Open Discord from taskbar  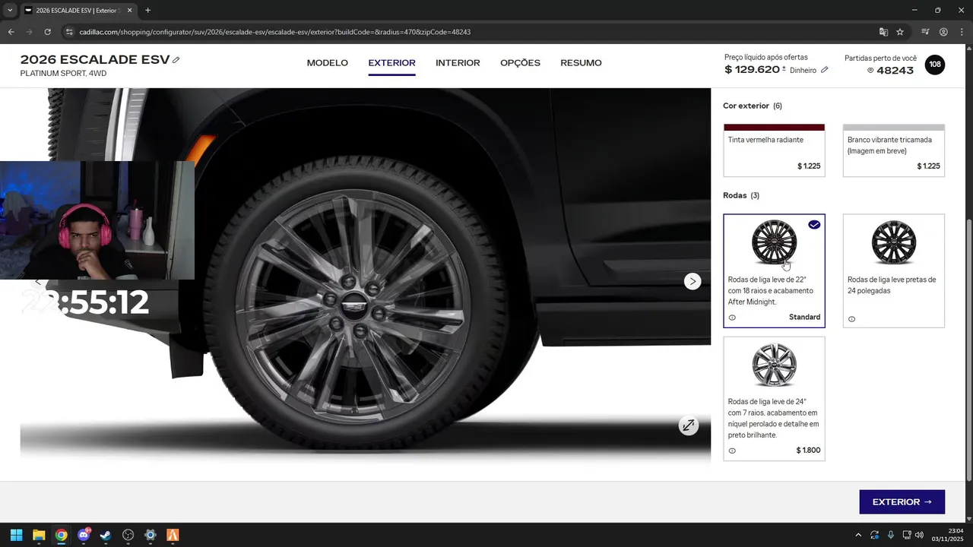tap(84, 535)
